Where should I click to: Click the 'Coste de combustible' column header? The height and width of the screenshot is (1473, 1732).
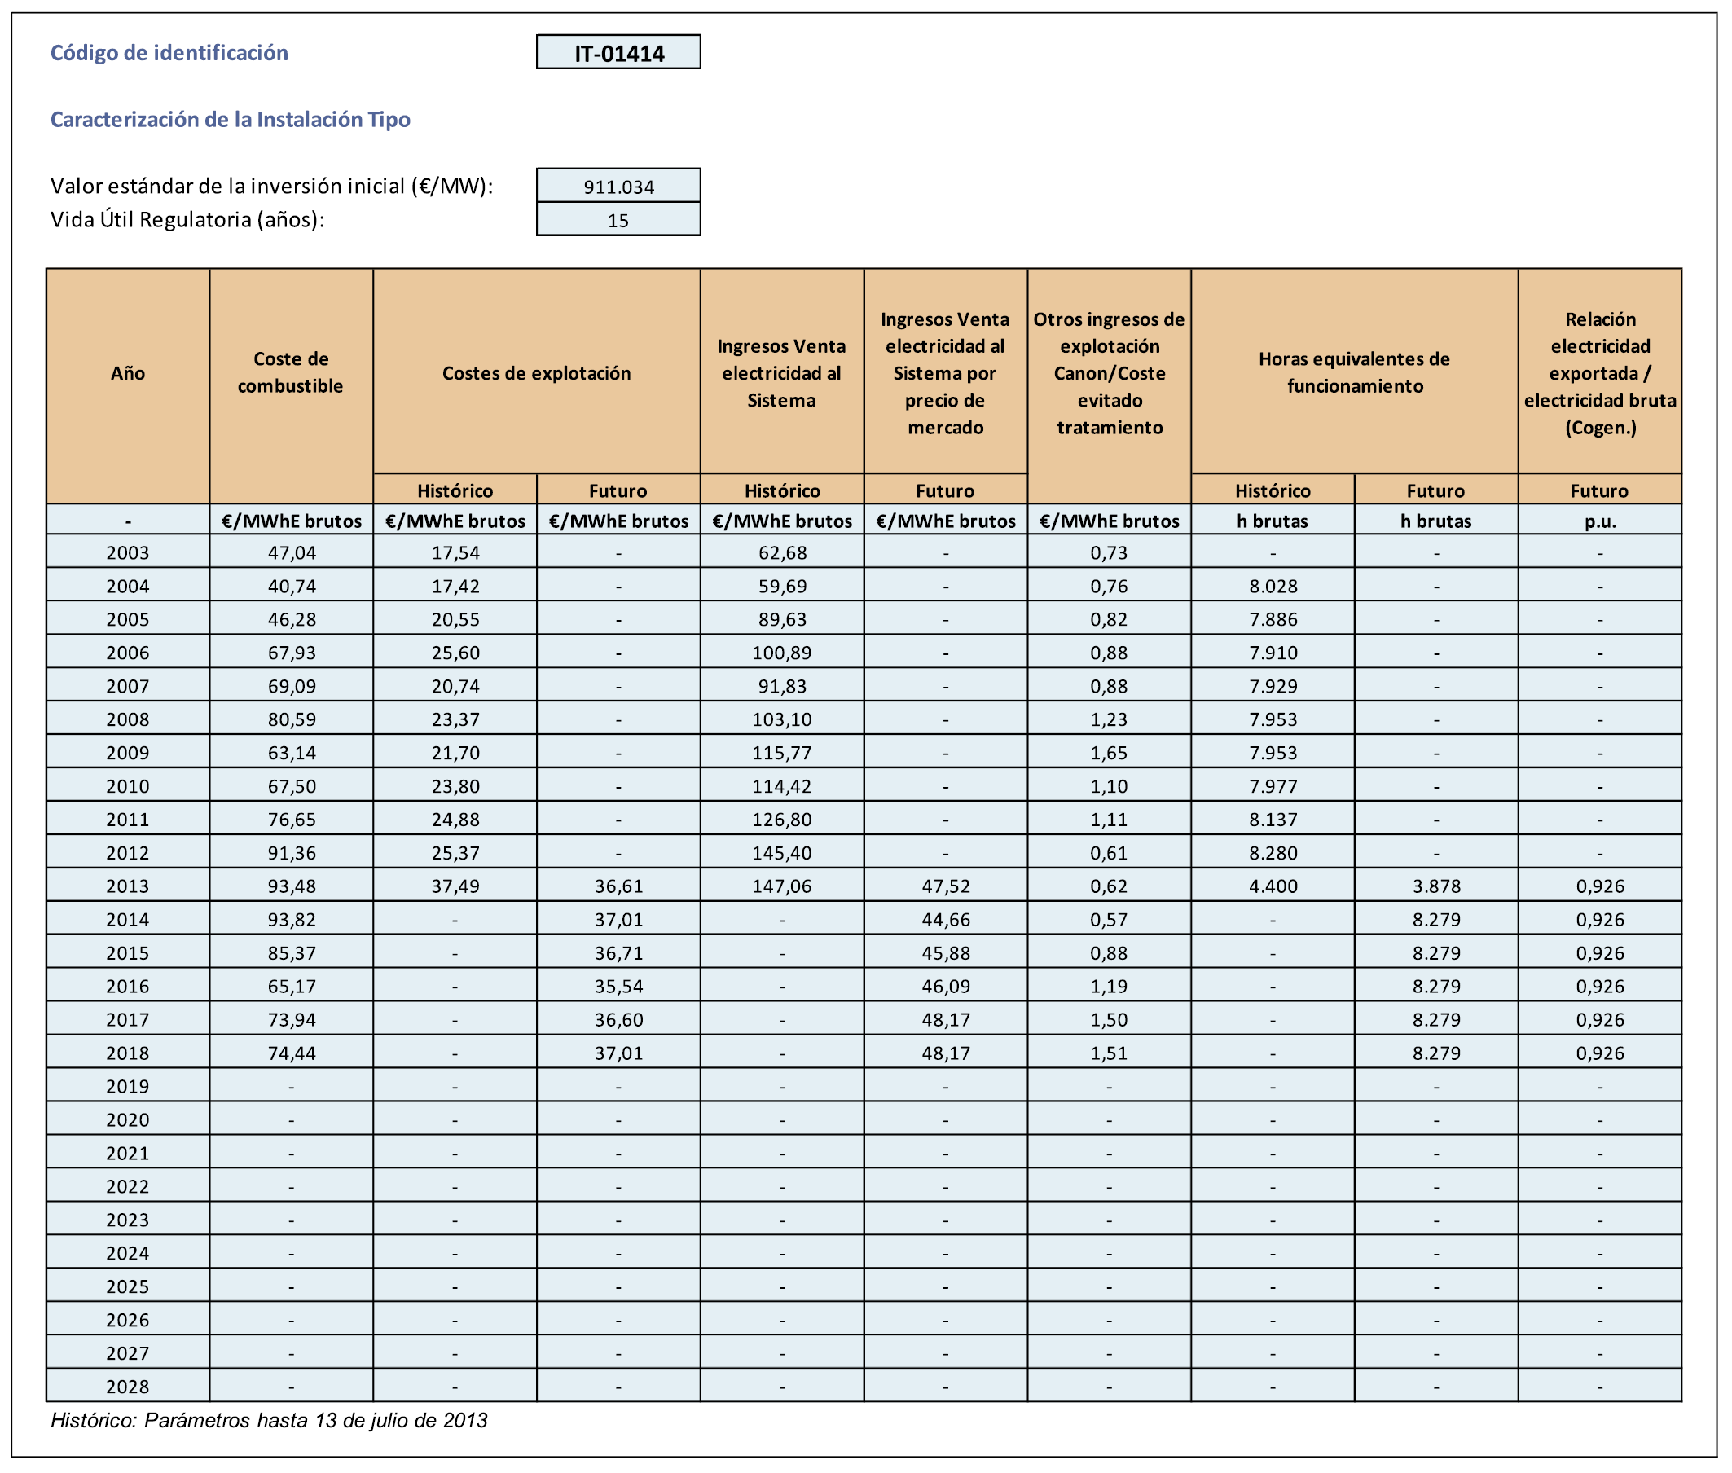(292, 372)
